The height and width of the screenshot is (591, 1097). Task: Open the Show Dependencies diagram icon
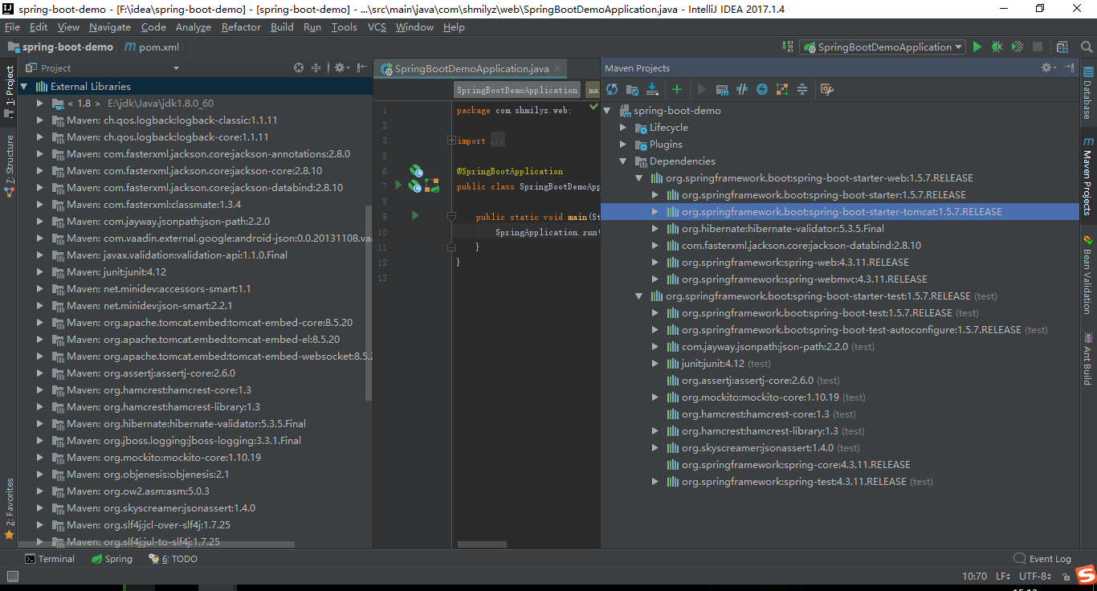[781, 89]
